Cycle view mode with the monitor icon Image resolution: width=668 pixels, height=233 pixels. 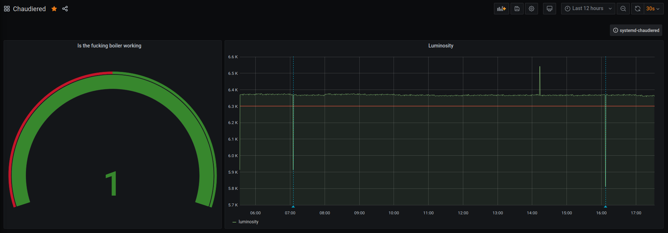pos(550,9)
